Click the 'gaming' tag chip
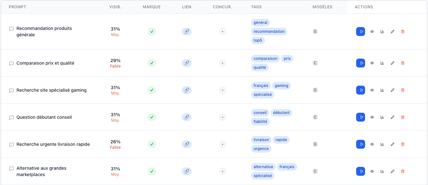Screen dimensions: 428x185 coord(281,86)
